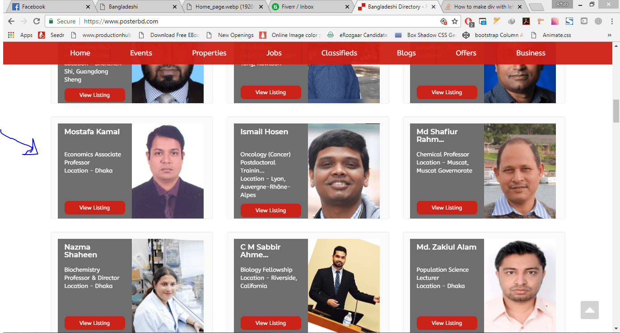
Task: Click Ismail Hosen's profile photo
Action: click(344, 171)
